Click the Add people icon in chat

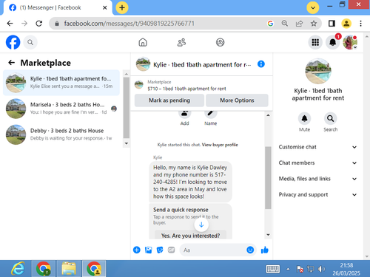(x=184, y=113)
